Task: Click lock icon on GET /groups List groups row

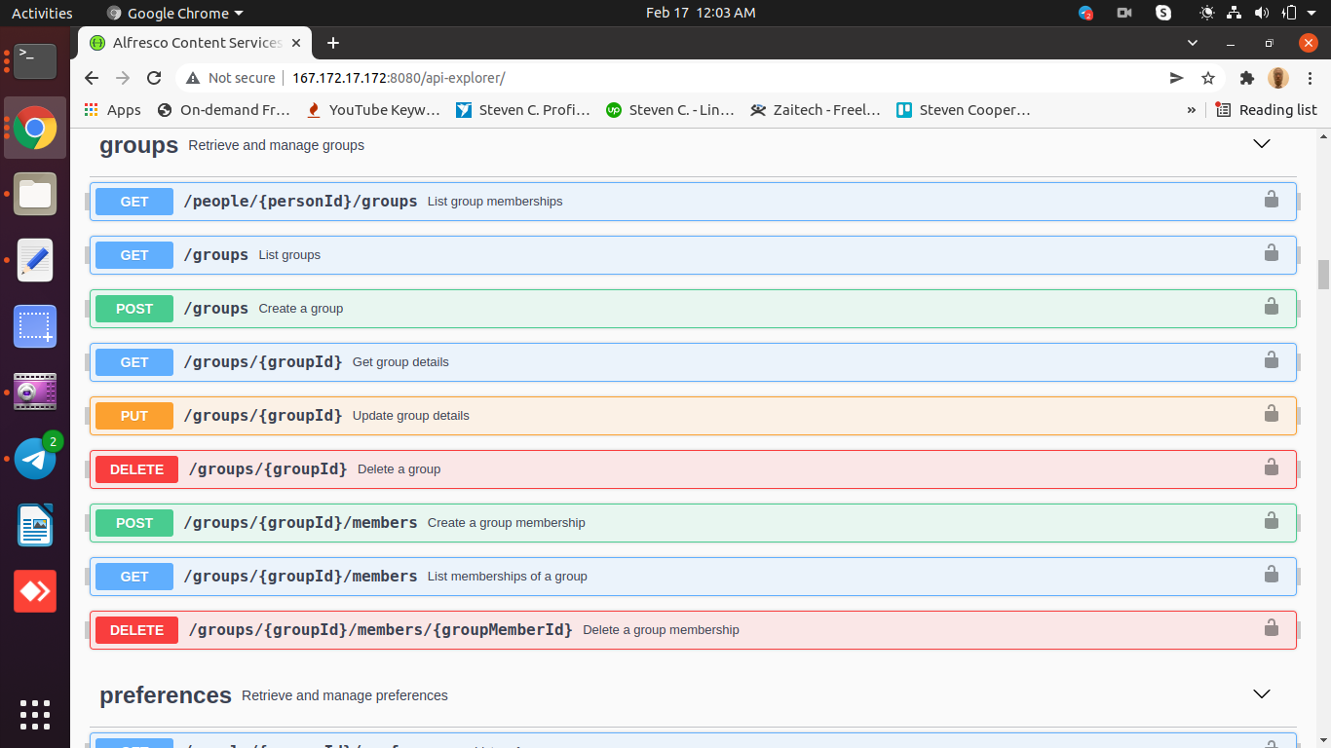Action: click(x=1271, y=253)
